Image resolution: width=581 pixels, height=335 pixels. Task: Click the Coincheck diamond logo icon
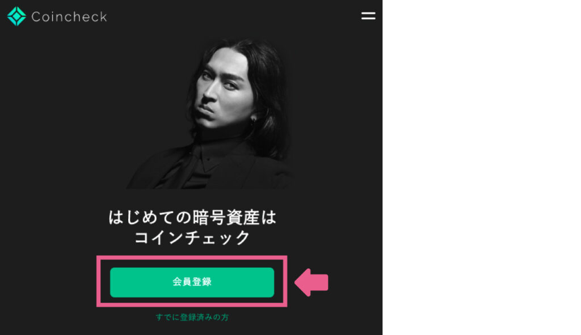click(16, 16)
